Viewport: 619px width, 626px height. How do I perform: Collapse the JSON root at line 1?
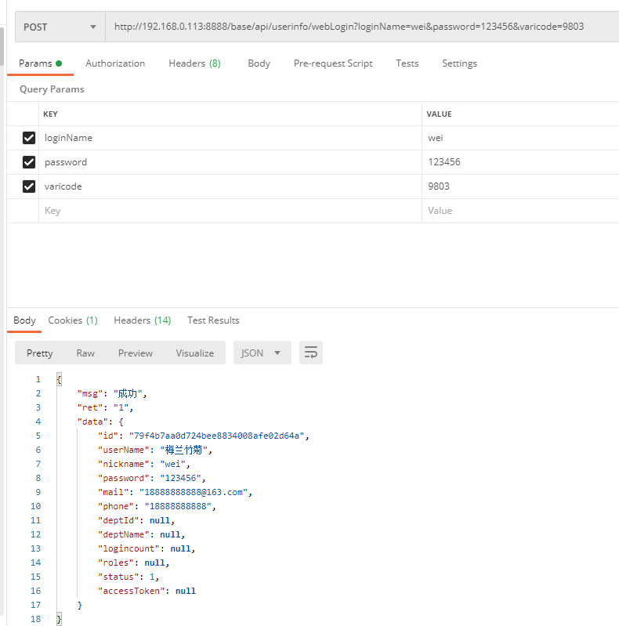pyautogui.click(x=59, y=379)
